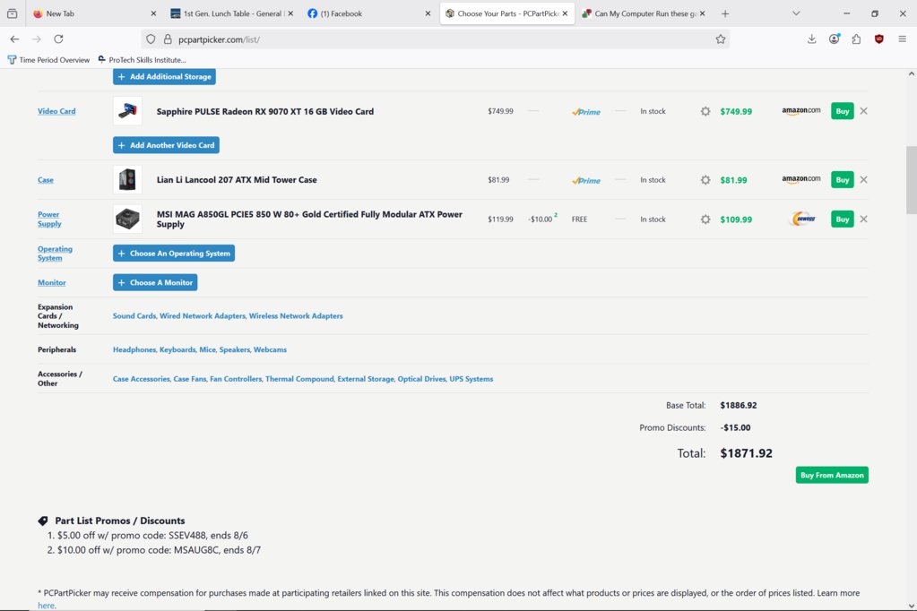Buy the Lian Li Lancool 207 case
Screen dimensions: 917x611
coord(842,179)
